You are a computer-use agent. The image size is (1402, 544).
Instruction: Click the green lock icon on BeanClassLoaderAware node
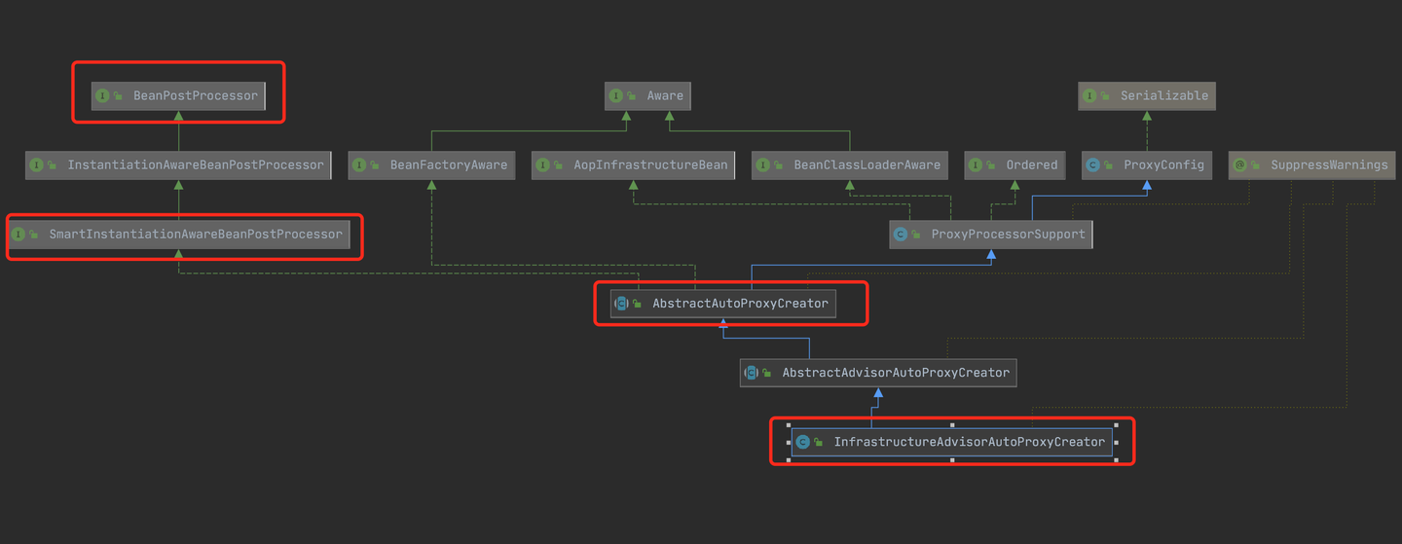pos(779,164)
